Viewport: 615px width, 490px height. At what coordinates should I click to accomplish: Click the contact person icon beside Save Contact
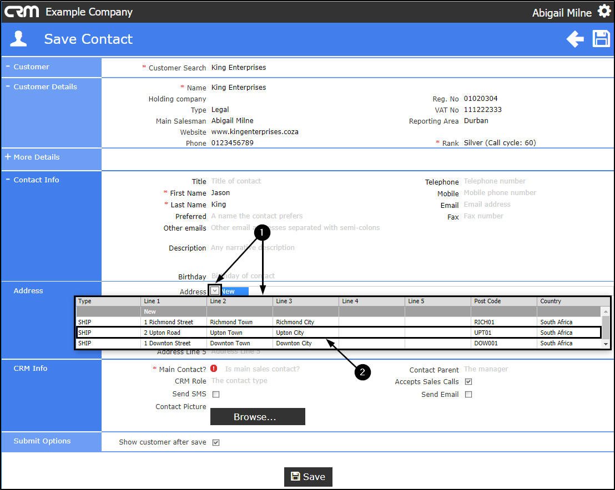tap(18, 39)
